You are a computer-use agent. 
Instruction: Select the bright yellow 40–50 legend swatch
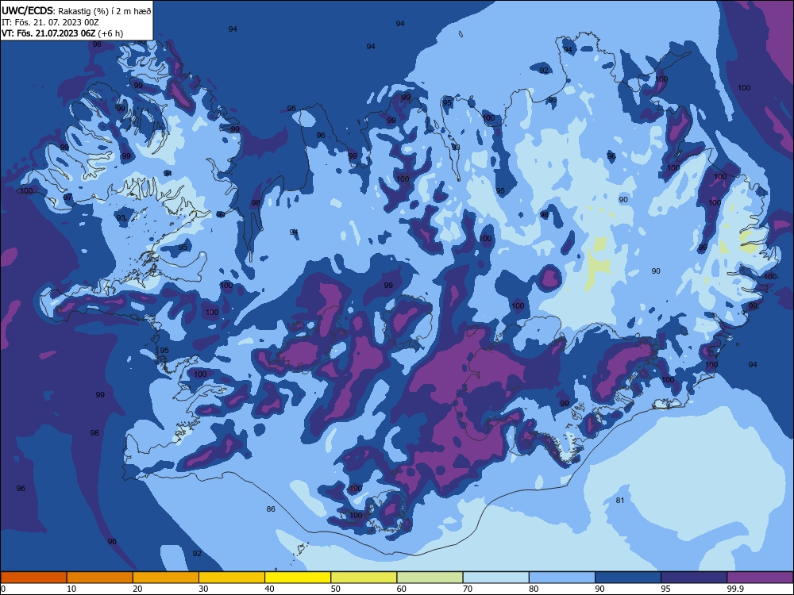(x=298, y=578)
